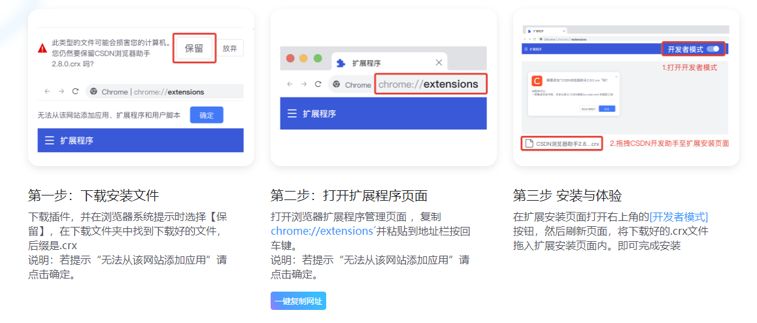Click heading 第三步 安装与体验
Image resolution: width=757 pixels, height=323 pixels.
point(567,195)
